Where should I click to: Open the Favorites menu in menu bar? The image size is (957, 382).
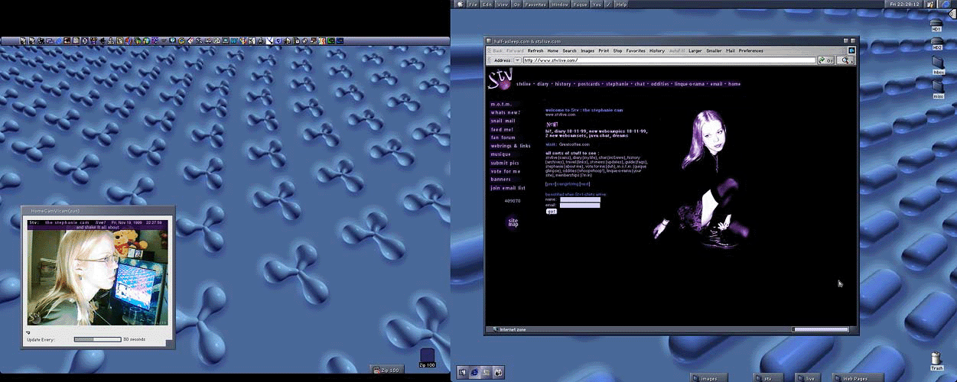[536, 5]
